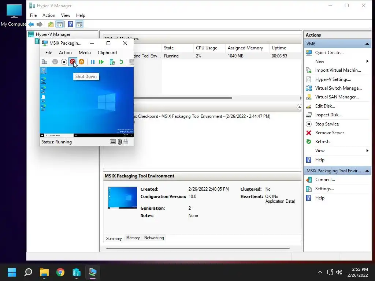375x281 pixels.
Task: Switch to Summary tab
Action: [114, 239]
